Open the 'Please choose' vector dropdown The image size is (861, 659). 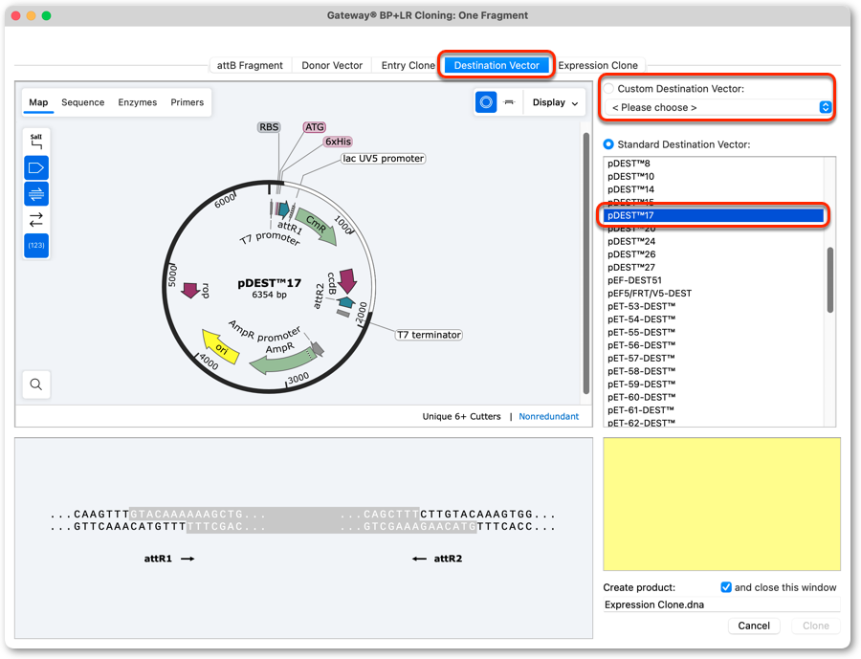[x=718, y=108]
